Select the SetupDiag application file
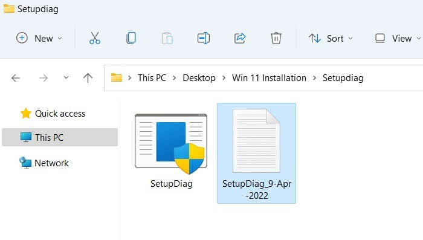Viewport: 423px width, 240px height. 171,151
